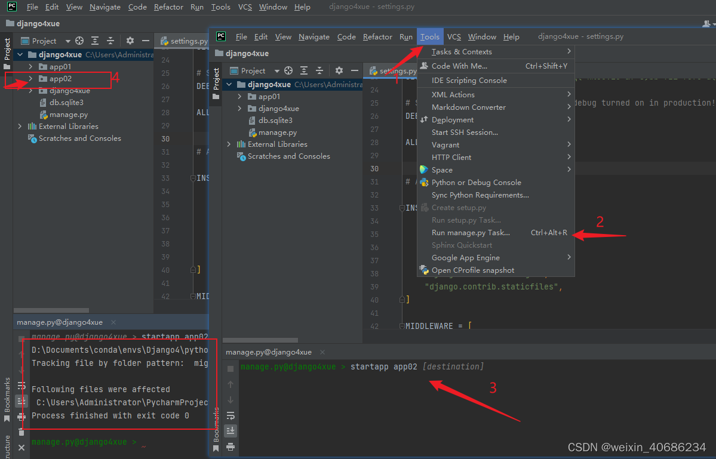Click print icon in back console toolbar

click(x=21, y=417)
